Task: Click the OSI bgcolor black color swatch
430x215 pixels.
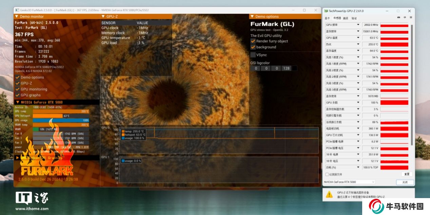Action: [294, 68]
